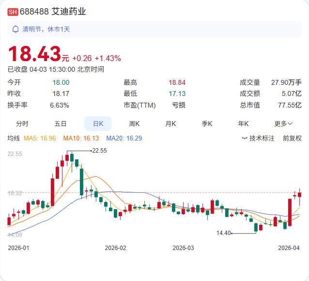Viewport: 309px width, 281px height.
Task: Click the 14.09 y-axis label
Action: [15, 235]
